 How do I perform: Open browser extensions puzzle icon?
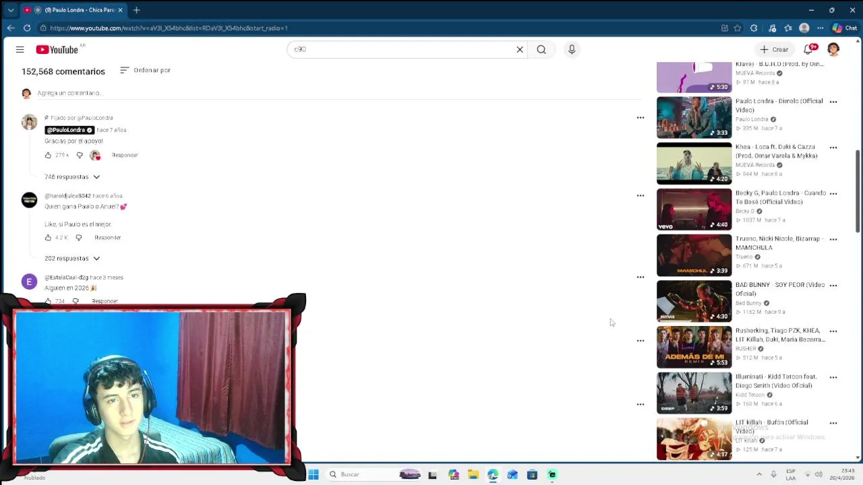pos(754,28)
